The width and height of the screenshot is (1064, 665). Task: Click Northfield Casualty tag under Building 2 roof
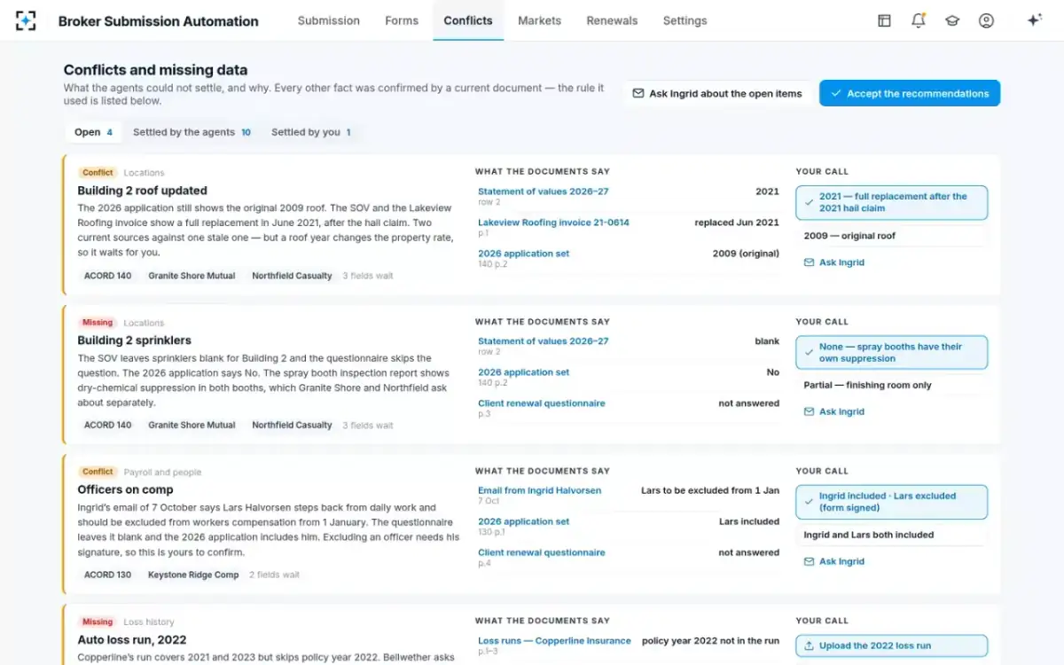pyautogui.click(x=292, y=276)
